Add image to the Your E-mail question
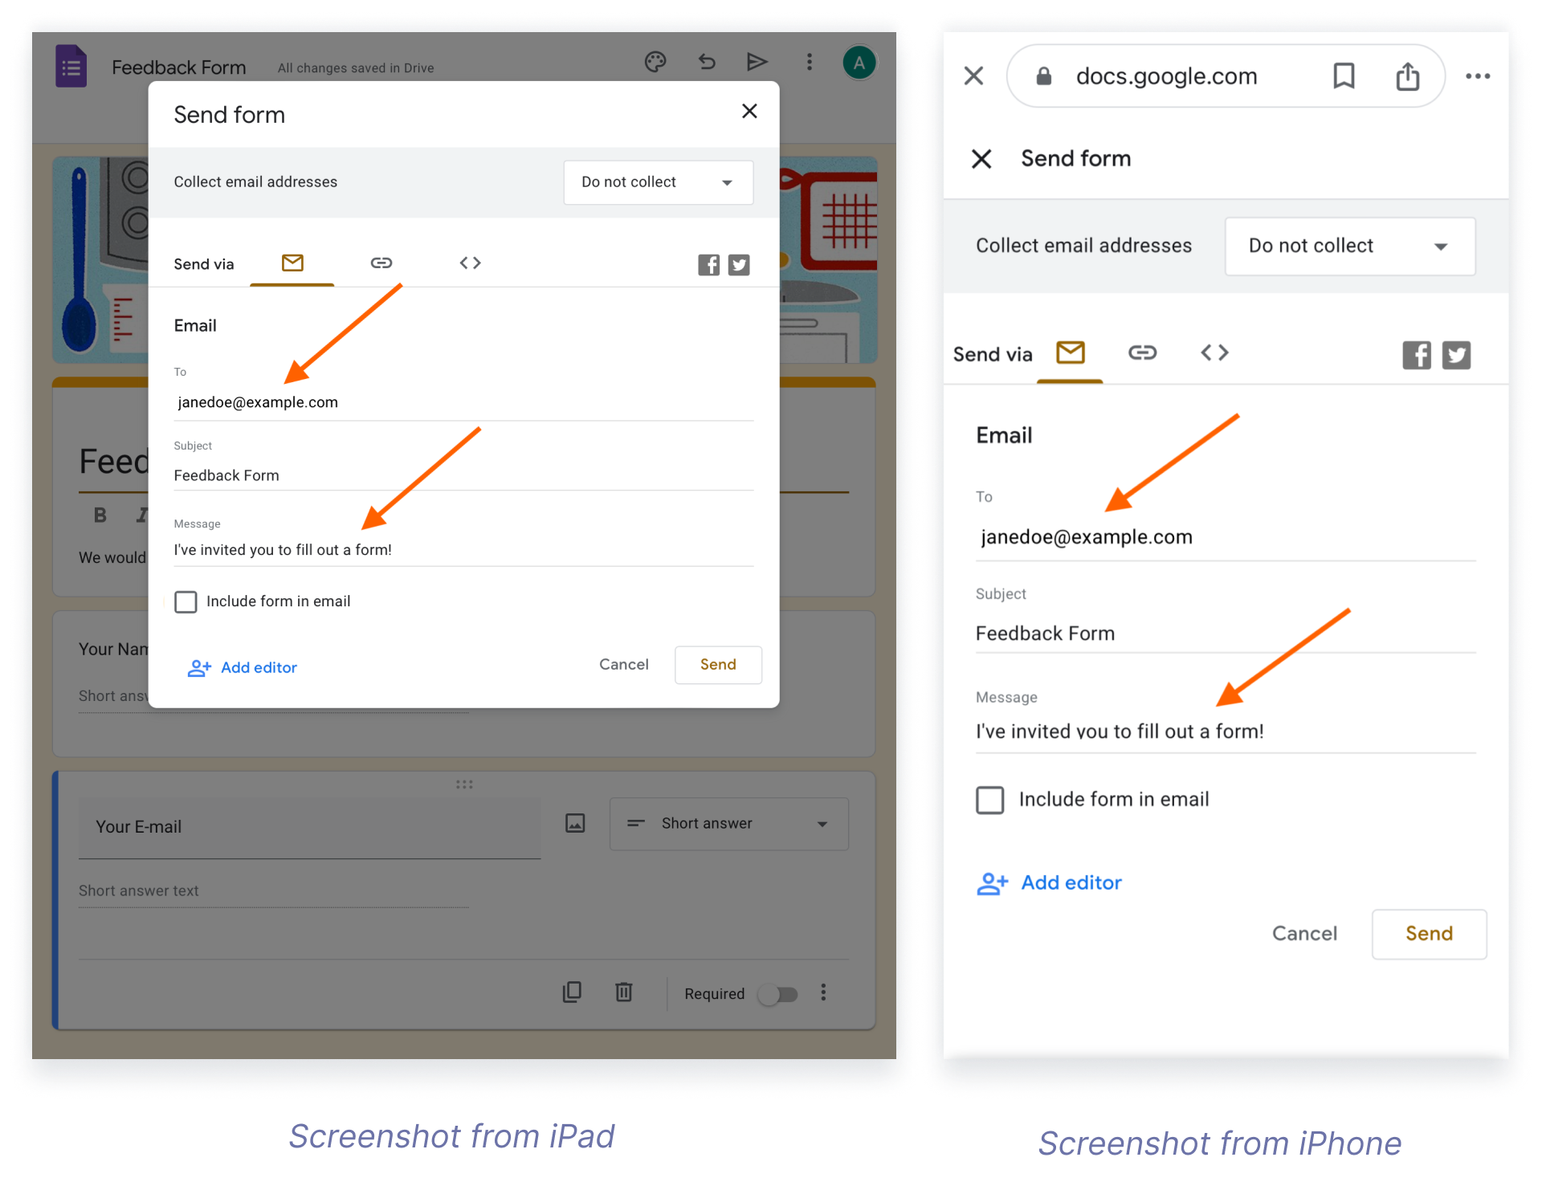This screenshot has height=1194, width=1542. tap(575, 823)
